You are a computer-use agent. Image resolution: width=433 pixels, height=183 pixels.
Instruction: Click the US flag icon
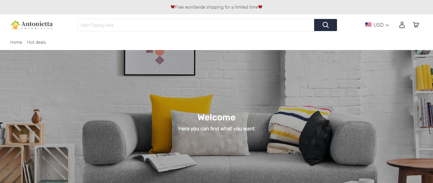368,25
